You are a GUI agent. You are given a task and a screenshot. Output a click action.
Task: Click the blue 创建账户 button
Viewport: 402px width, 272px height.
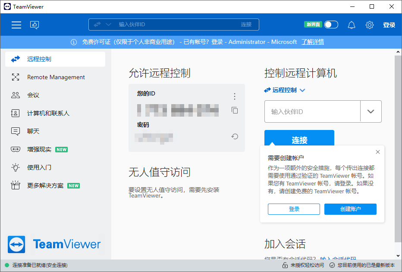click(350, 209)
